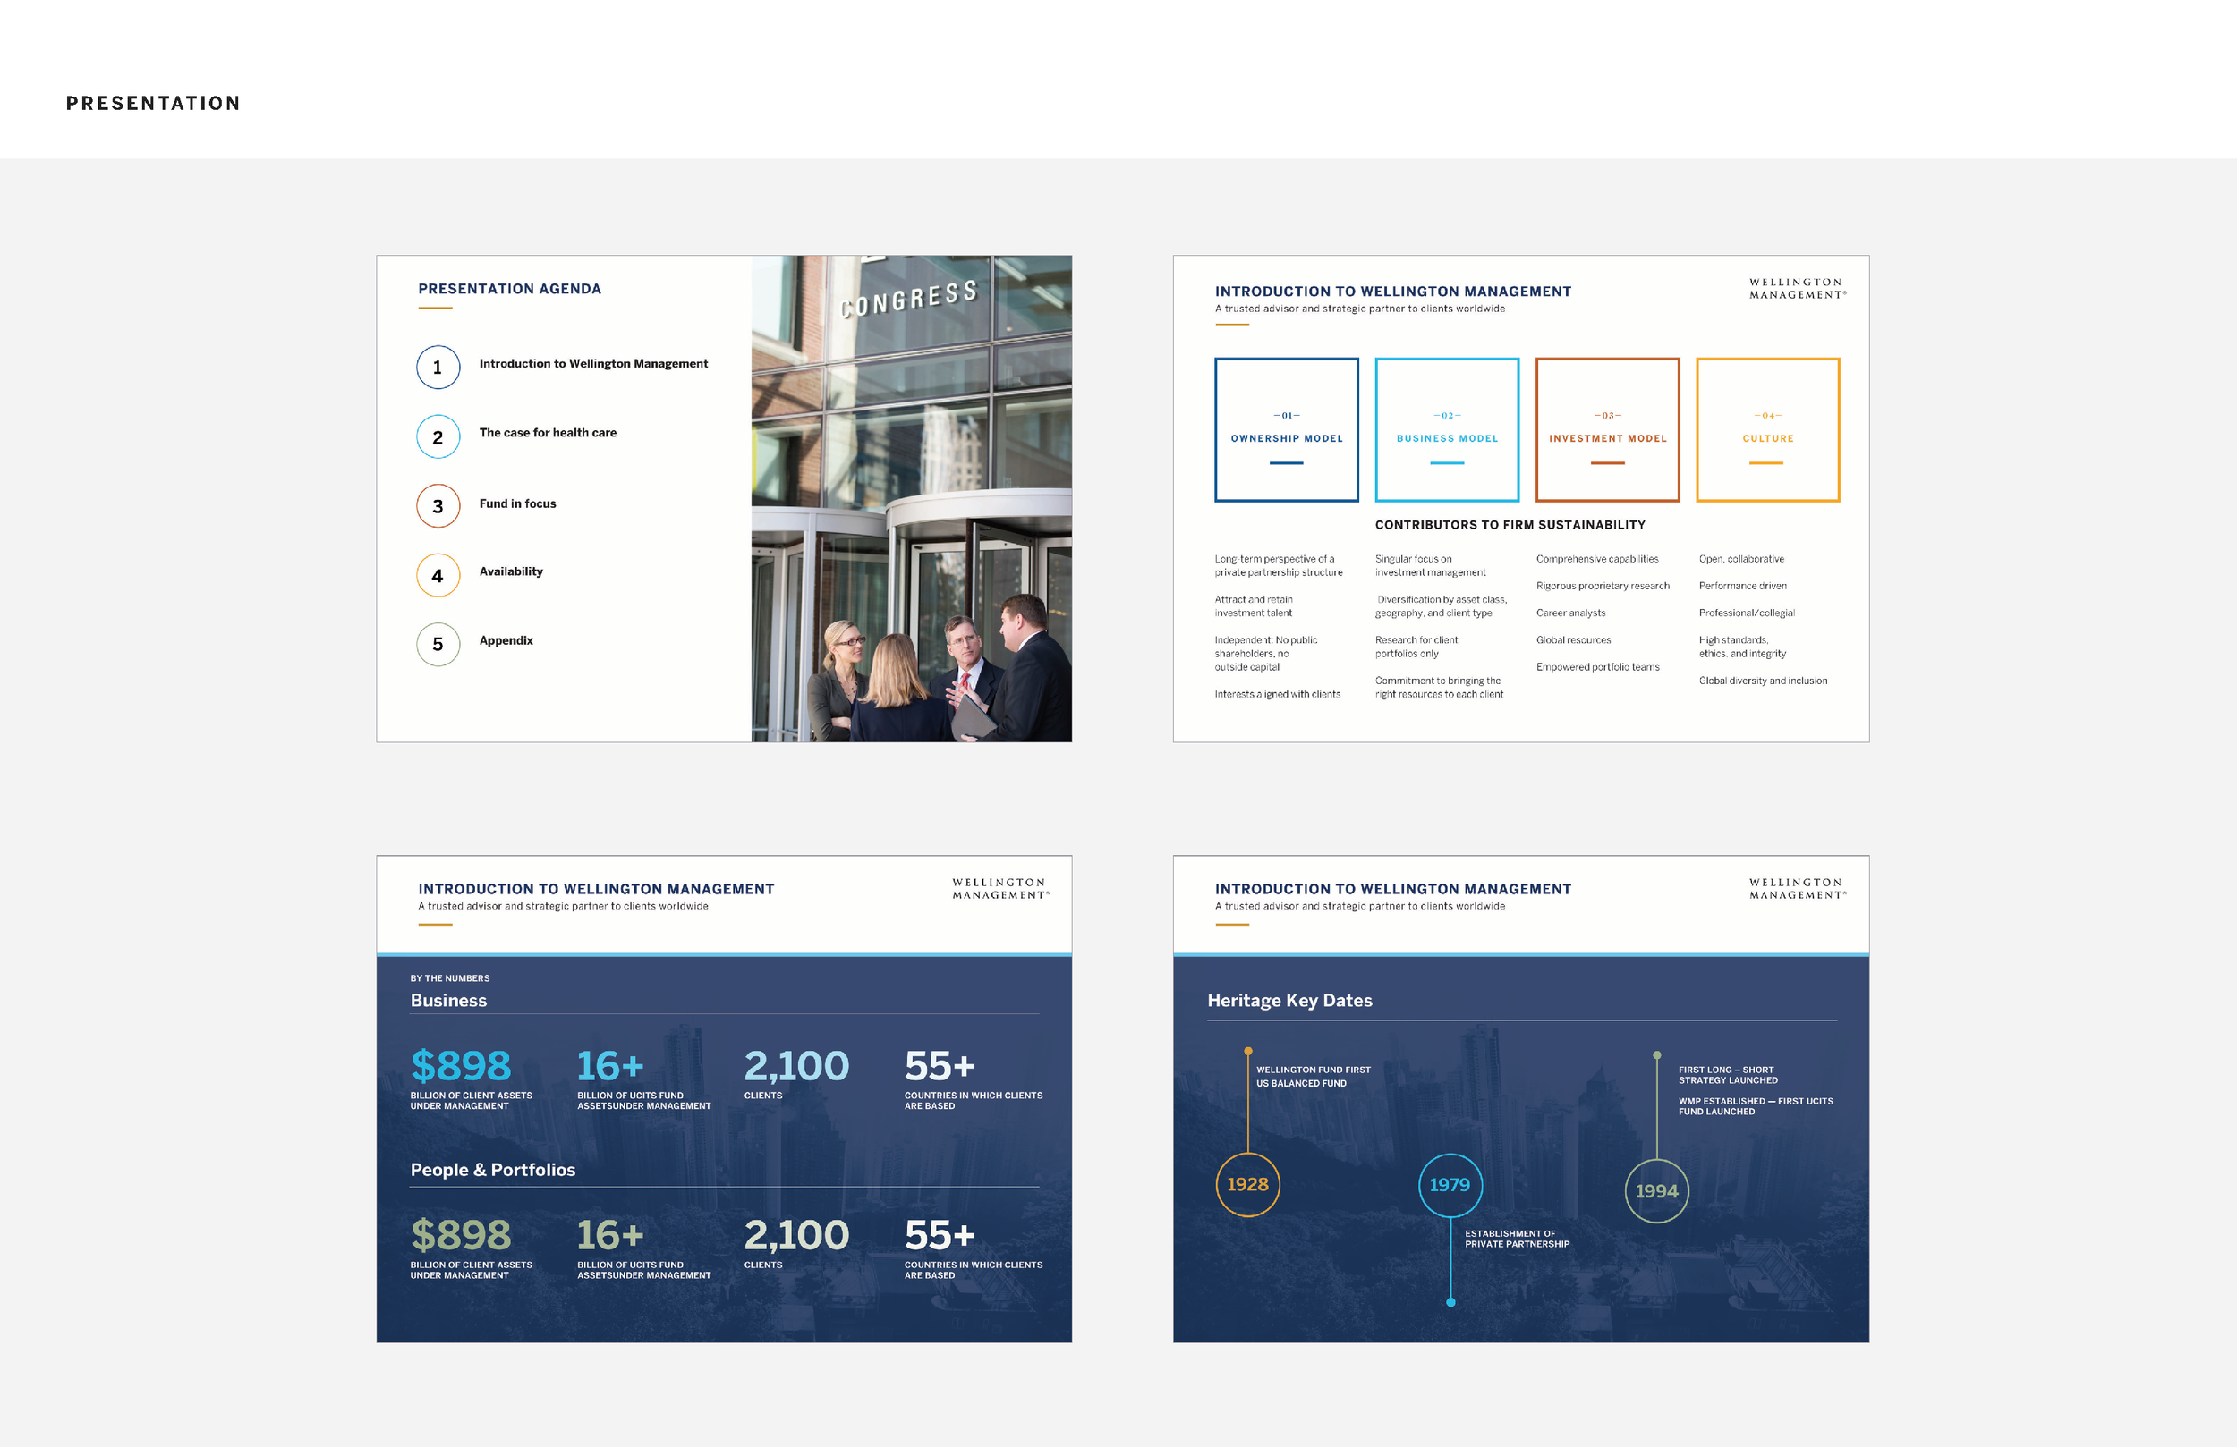Click agenda item Availability
2237x1447 pixels.
click(511, 571)
